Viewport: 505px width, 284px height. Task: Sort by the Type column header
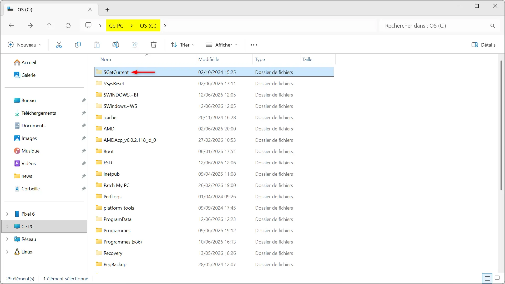276,59
